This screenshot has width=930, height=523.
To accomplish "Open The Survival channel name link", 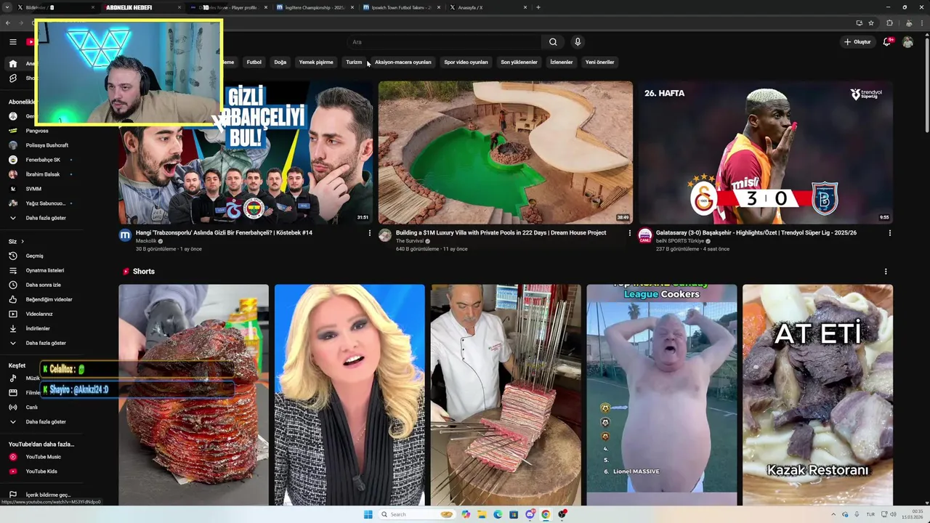I will click(x=409, y=241).
